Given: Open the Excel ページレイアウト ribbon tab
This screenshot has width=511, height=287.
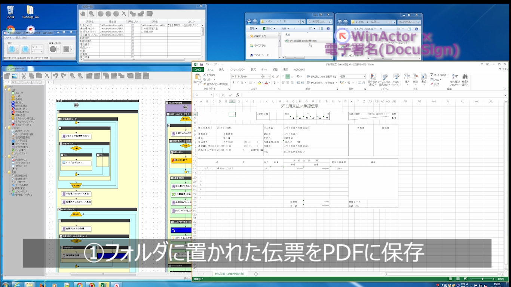Looking at the screenshot, I should [237, 70].
